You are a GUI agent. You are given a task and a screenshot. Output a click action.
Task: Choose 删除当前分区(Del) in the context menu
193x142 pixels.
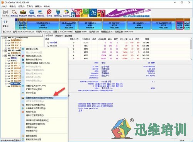tap(44, 60)
